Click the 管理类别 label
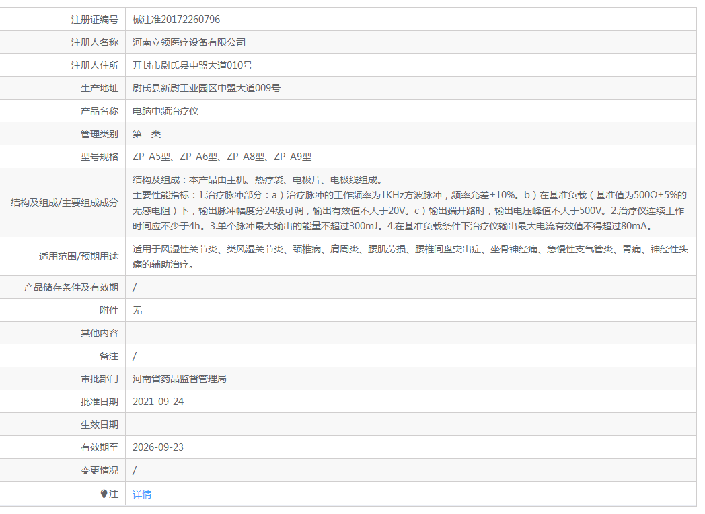This screenshot has height=514, width=705. point(100,134)
